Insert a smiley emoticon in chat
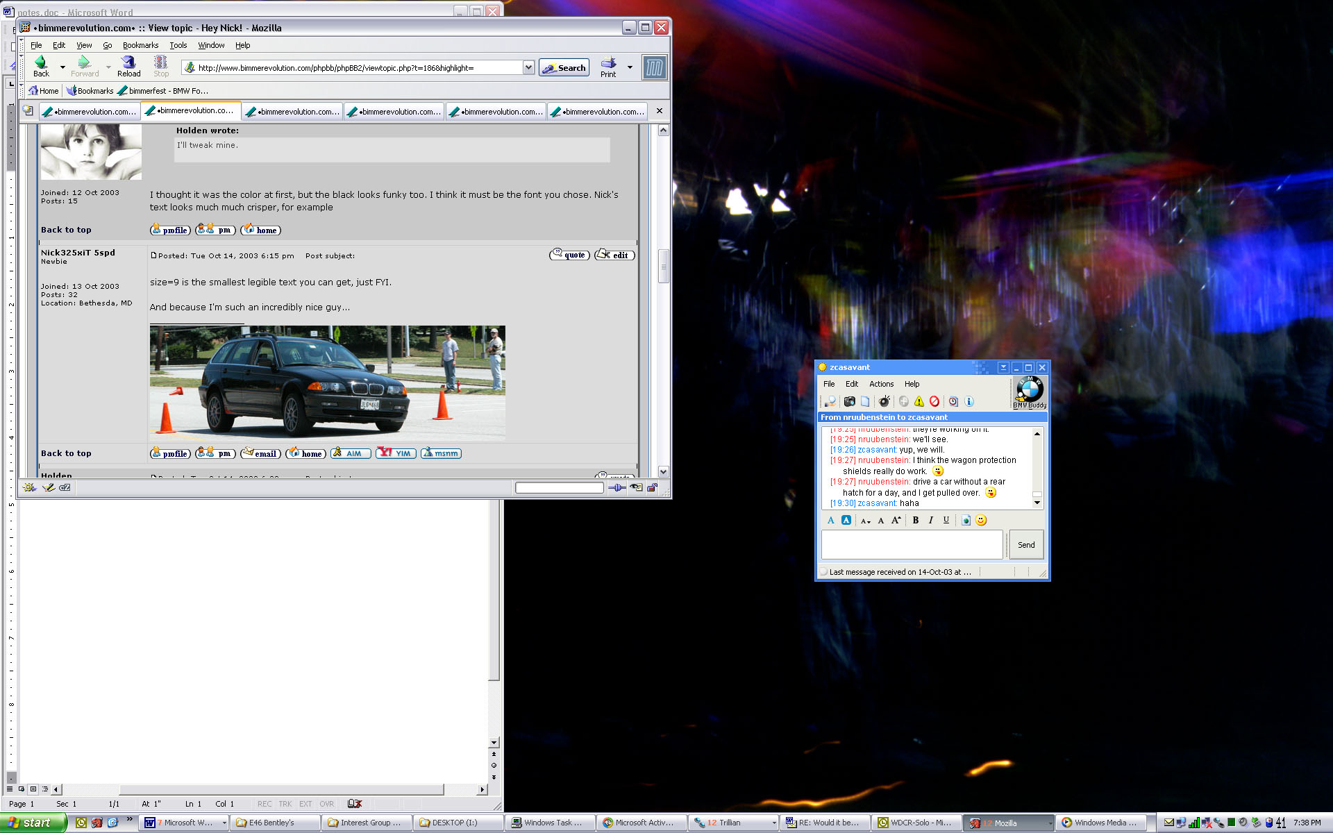The height and width of the screenshot is (833, 1333). [981, 520]
